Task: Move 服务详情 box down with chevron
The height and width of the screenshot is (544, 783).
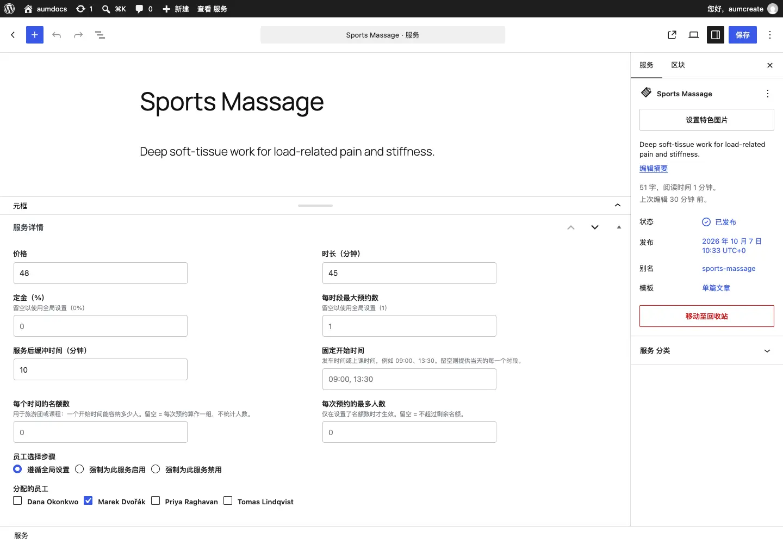Action: coord(595,227)
